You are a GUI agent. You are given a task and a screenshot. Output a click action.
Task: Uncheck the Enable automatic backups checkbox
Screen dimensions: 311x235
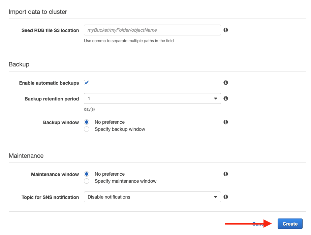[x=87, y=83]
